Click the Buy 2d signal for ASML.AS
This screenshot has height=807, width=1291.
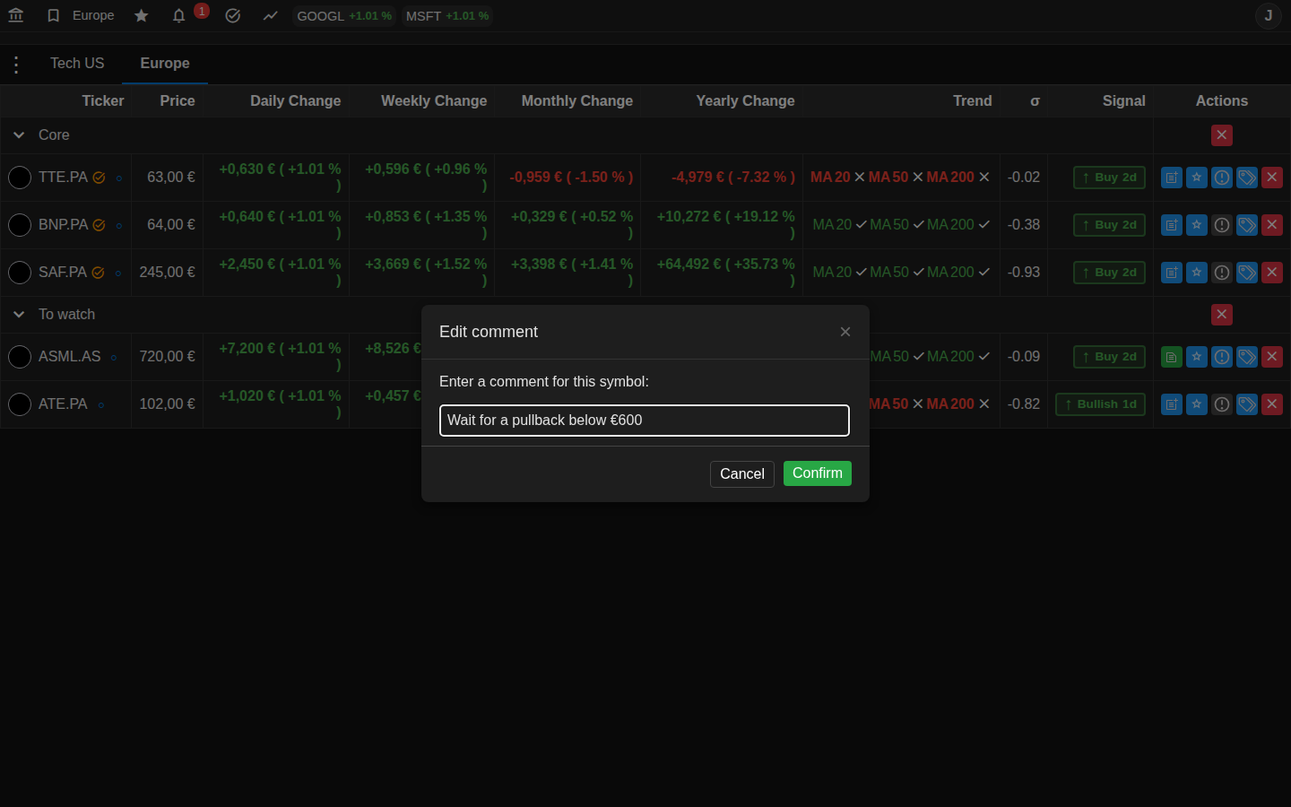[1109, 357]
